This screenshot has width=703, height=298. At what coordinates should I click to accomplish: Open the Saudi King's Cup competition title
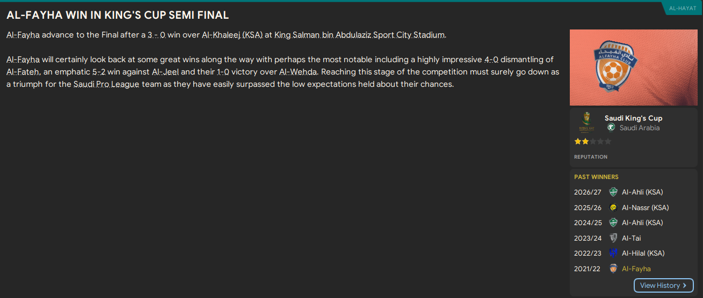tap(633, 118)
